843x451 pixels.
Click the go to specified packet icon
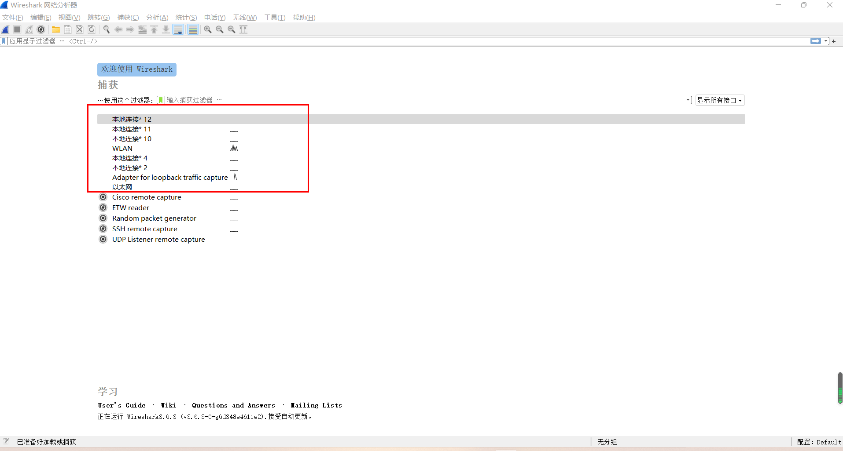tap(142, 29)
